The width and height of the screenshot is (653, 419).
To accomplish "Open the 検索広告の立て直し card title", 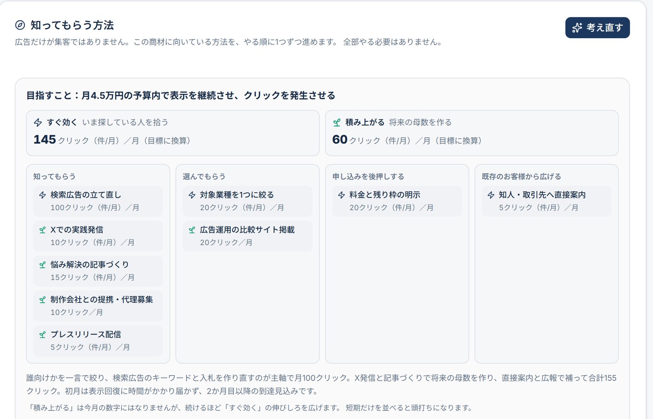I will pos(86,195).
